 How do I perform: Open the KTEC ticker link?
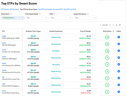[4, 91]
